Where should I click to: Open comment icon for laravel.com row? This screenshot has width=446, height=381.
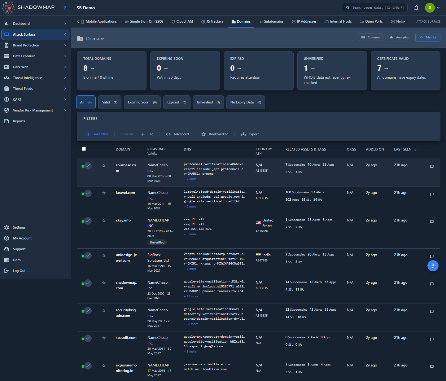(432, 194)
